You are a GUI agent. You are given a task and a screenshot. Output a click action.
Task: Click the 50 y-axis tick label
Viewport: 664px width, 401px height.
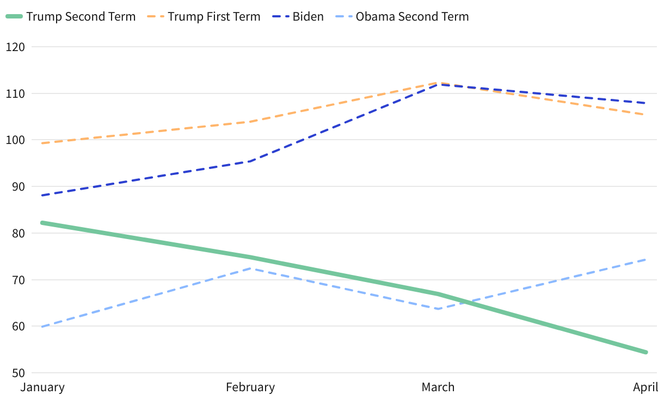18,373
